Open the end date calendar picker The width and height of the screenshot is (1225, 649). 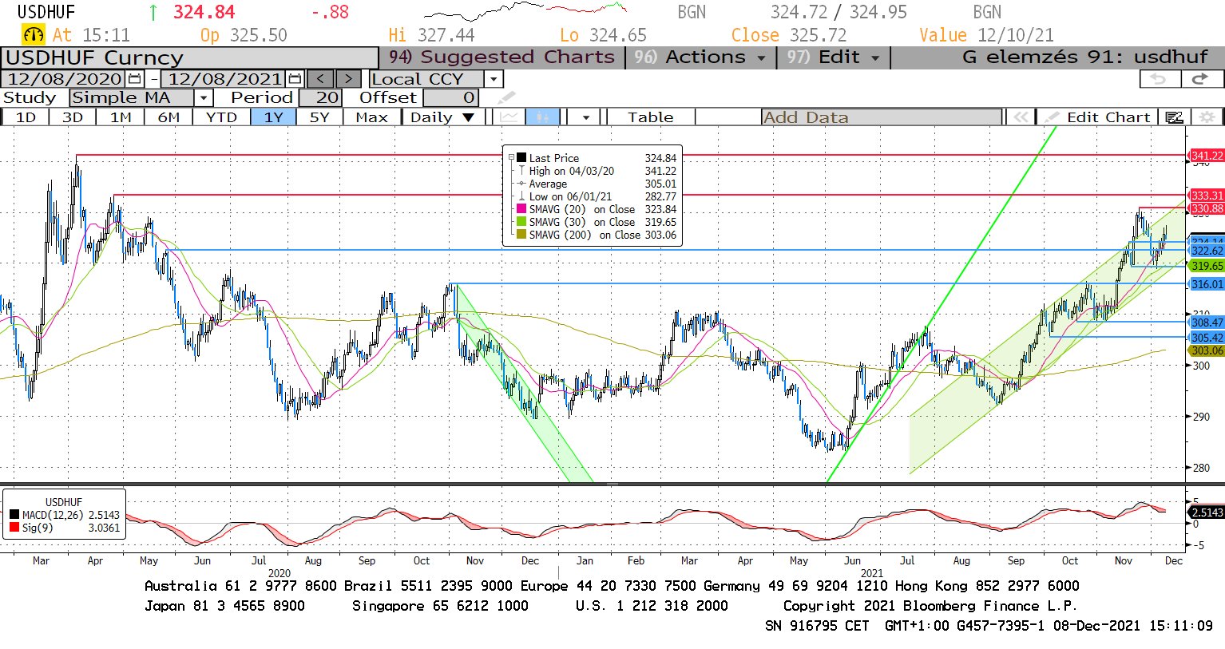295,79
